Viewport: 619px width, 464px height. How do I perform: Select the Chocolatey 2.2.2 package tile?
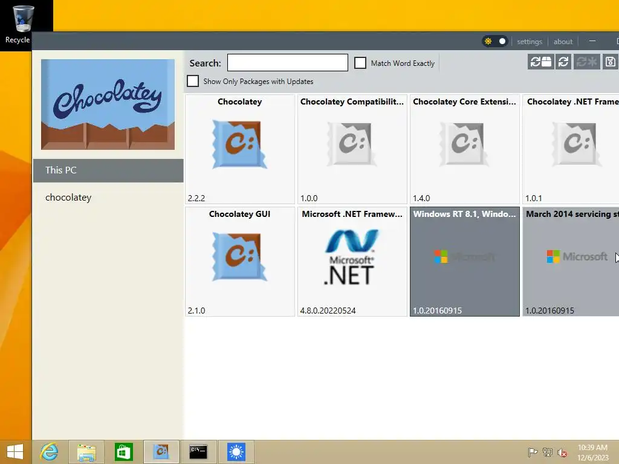coord(240,149)
